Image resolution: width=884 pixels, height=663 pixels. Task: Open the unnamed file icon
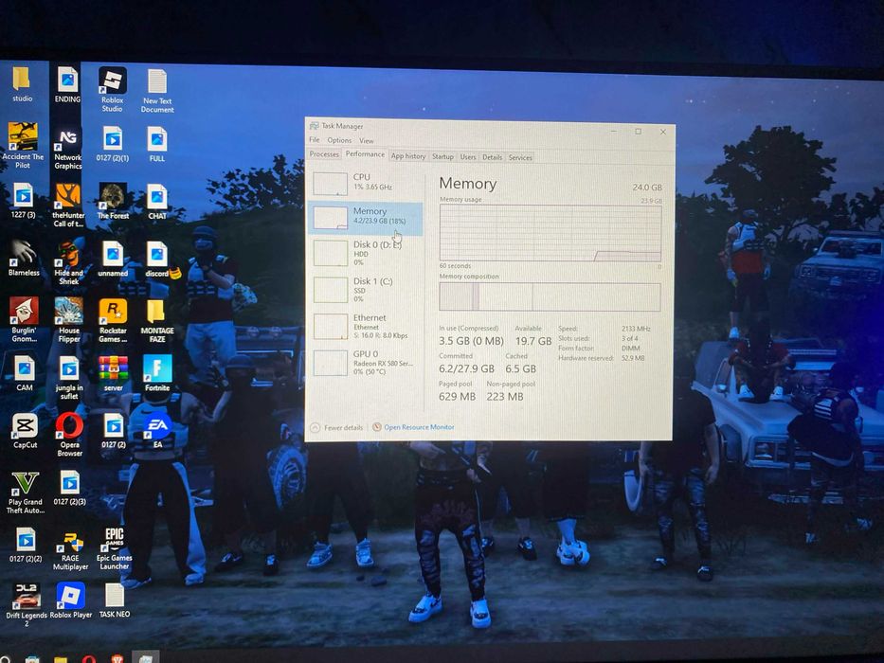click(113, 260)
